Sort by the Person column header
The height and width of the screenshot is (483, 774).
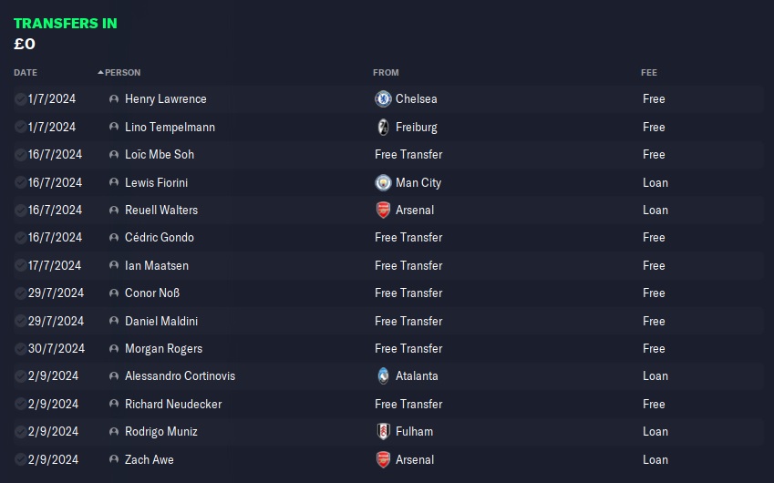(122, 73)
